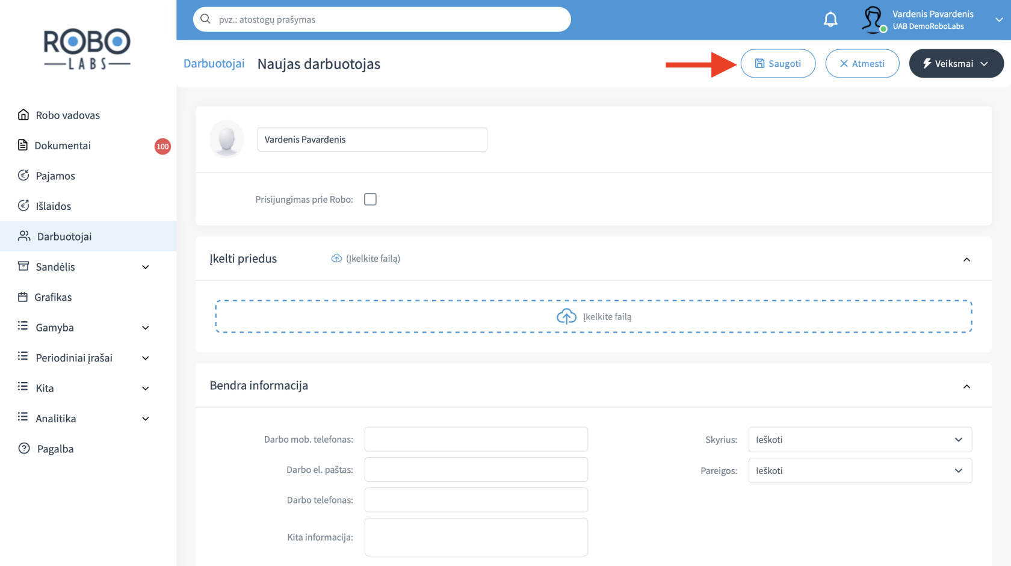Click the small cloud icon beside Įkelti priedus
The height and width of the screenshot is (566, 1011).
(x=336, y=258)
